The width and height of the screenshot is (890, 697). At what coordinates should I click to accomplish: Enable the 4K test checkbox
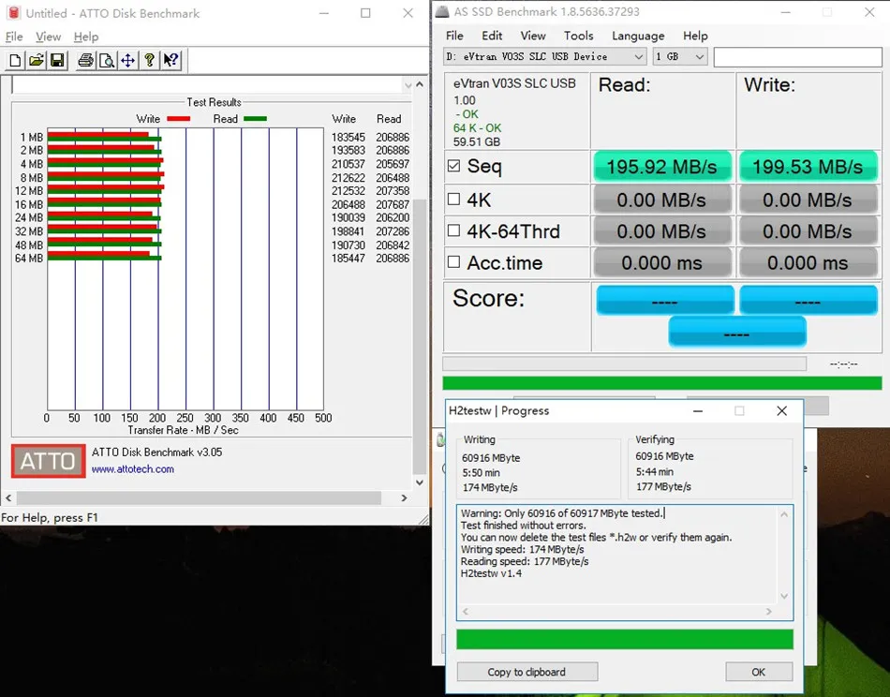(454, 200)
